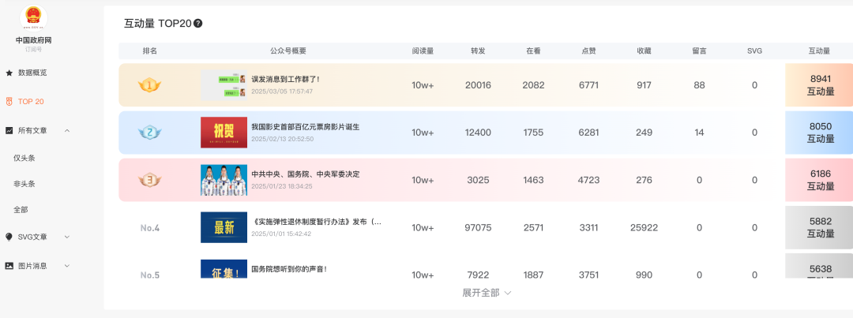Click the blue 征集！ article thumbnail

pyautogui.click(x=224, y=269)
